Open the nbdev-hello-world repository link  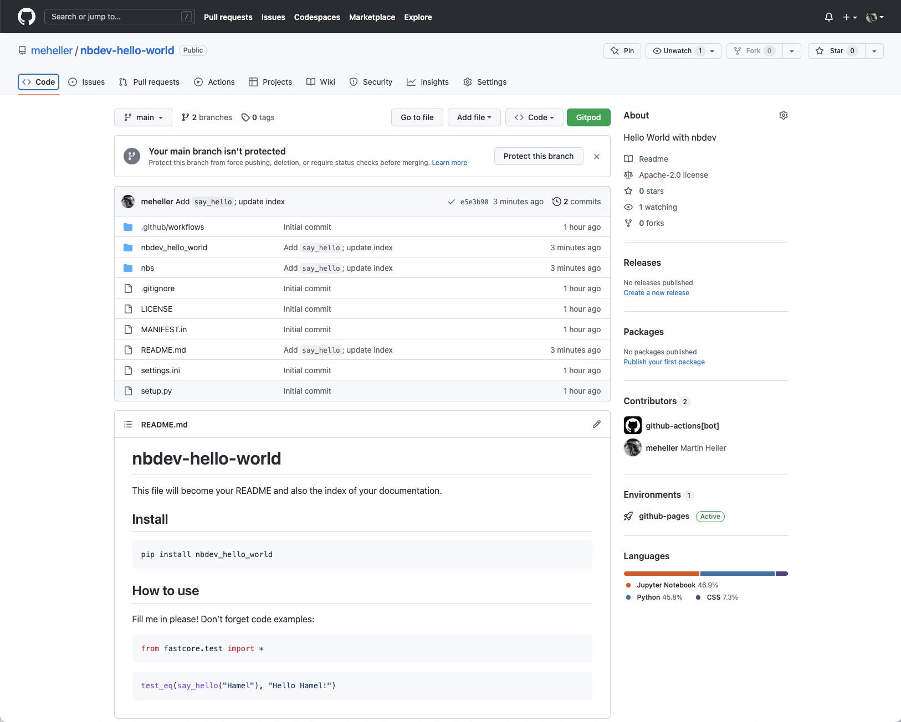click(127, 50)
